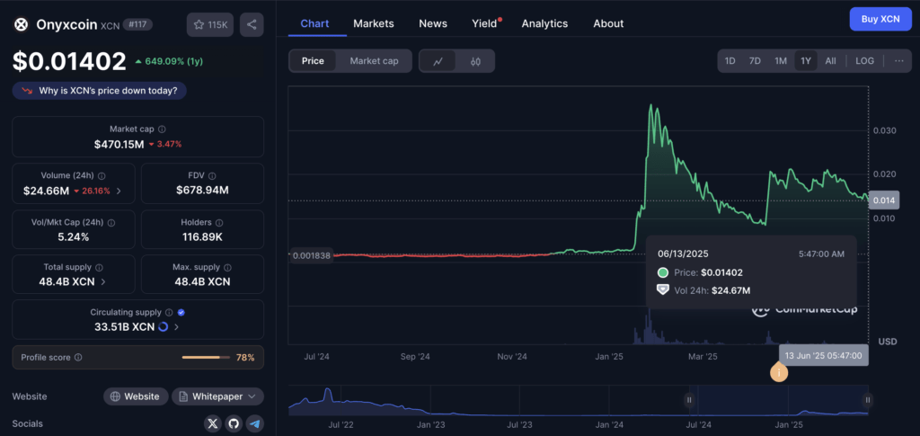The image size is (920, 436).
Task: Click the 48.4B XCN max supply value
Action: tap(202, 281)
